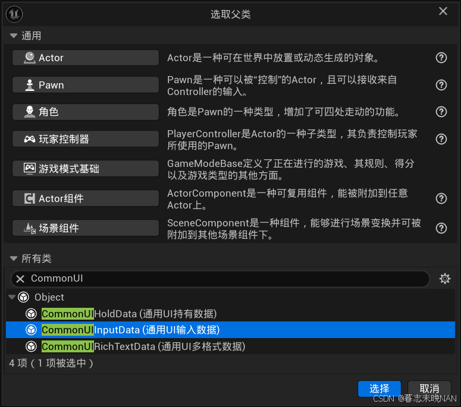This screenshot has width=461, height=407.
Task: Collapse the 所有类 section
Action: (x=14, y=258)
